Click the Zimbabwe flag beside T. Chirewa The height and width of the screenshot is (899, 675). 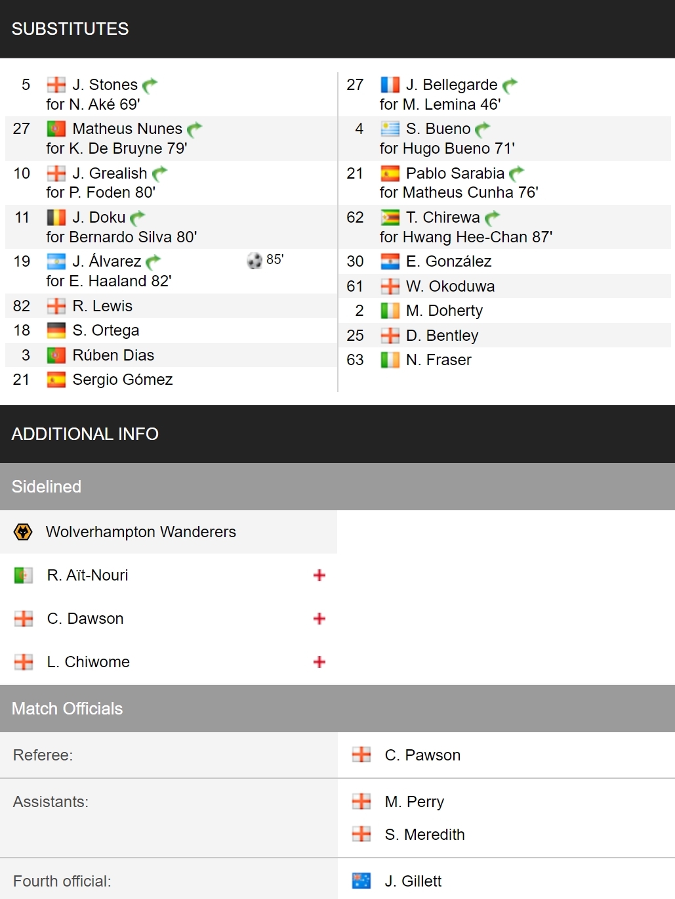coord(390,217)
